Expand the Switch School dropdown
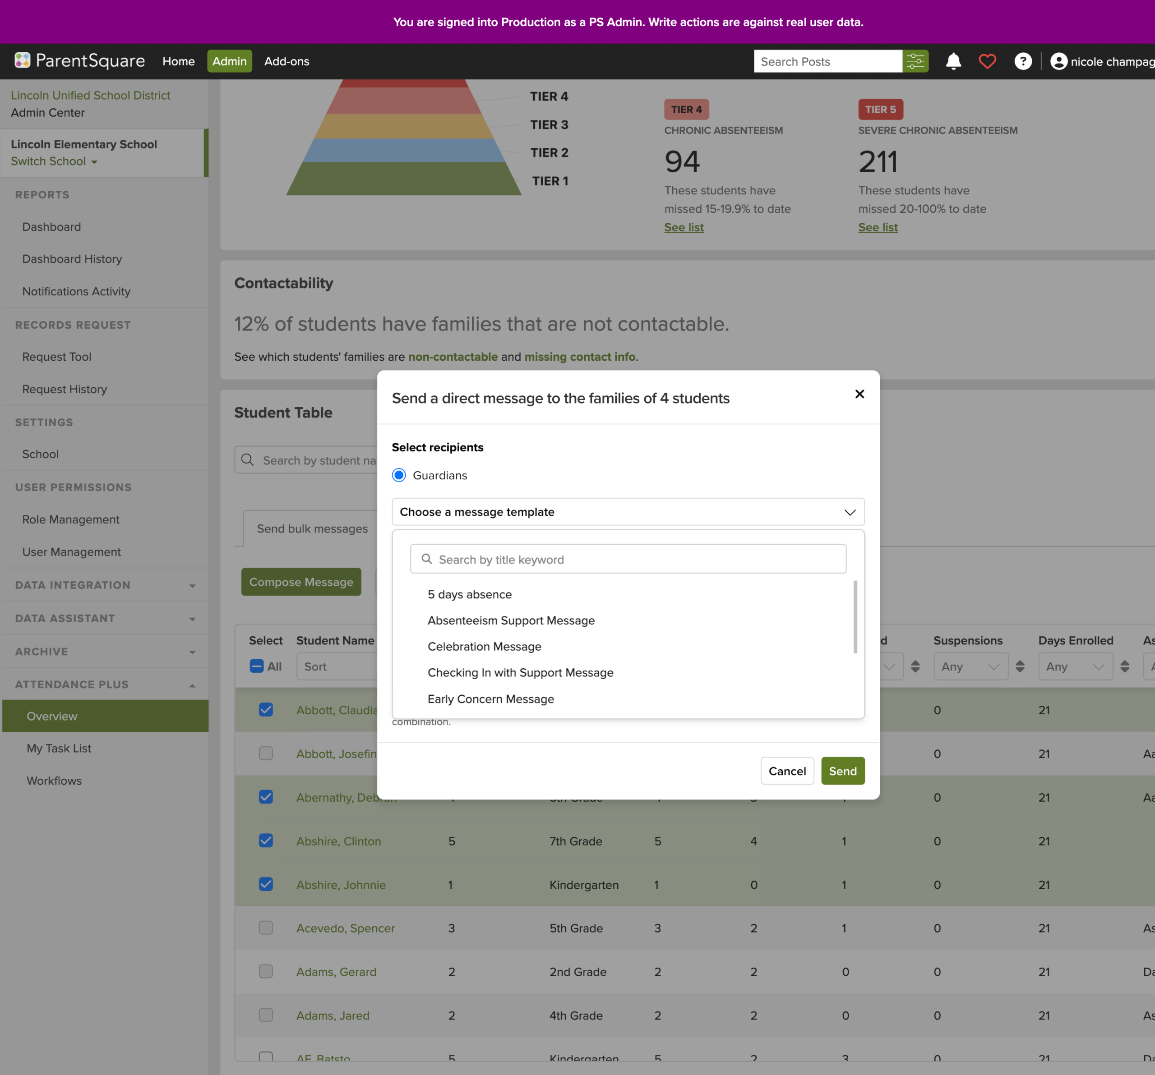 coord(53,161)
